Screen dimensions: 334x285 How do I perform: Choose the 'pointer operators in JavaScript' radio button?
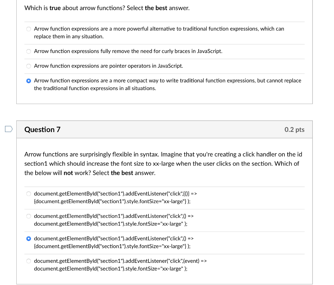(29, 66)
